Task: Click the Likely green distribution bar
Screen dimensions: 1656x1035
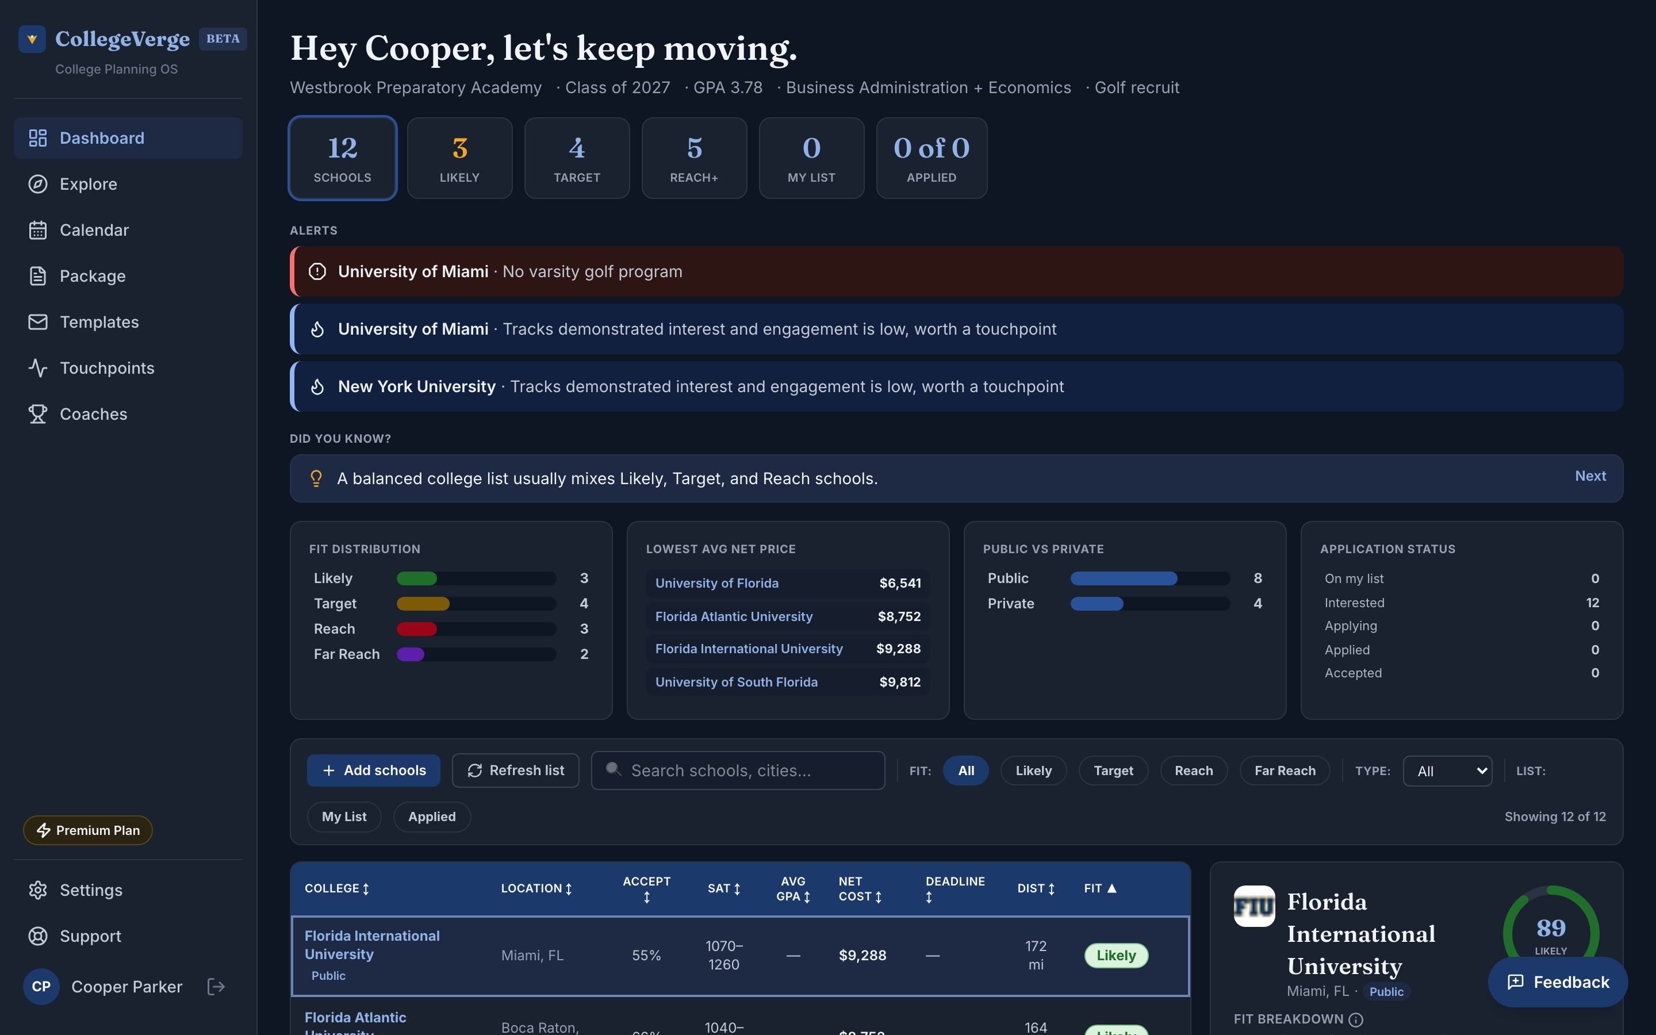Action: tap(417, 578)
